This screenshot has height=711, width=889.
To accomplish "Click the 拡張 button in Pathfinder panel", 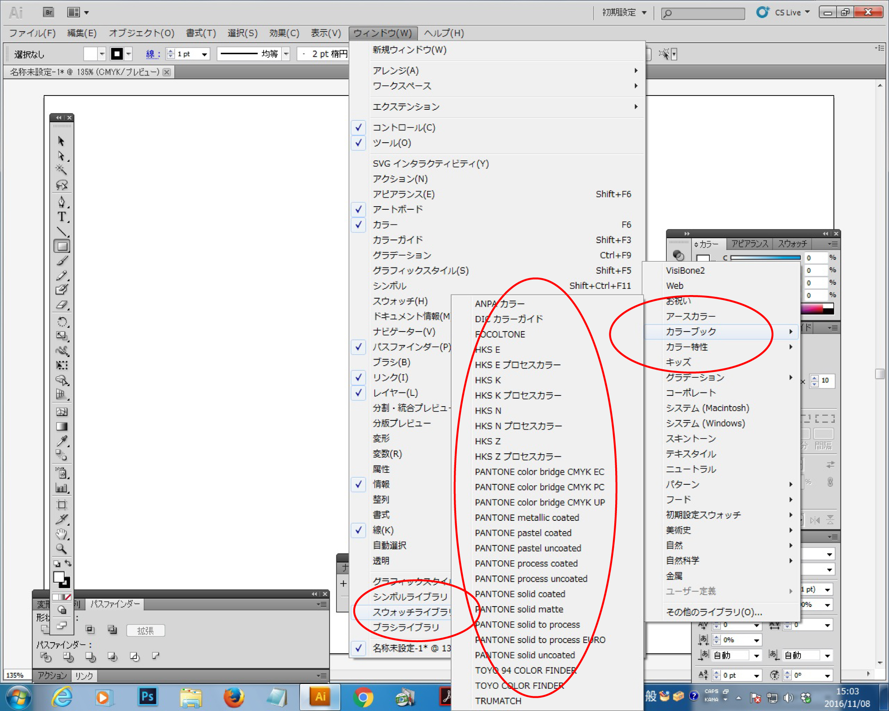I will (145, 631).
